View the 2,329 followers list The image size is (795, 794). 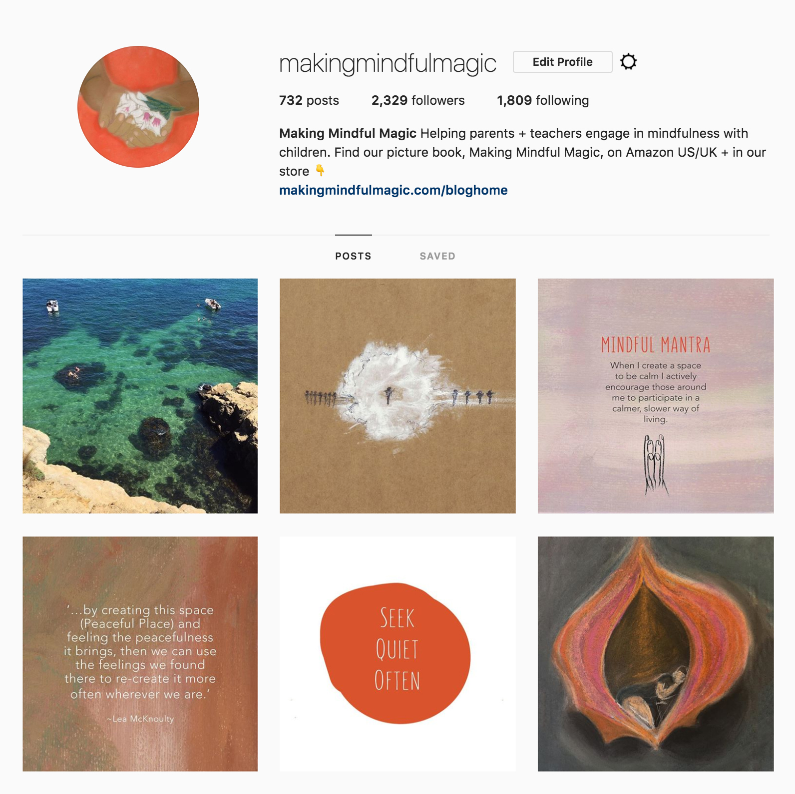point(418,100)
